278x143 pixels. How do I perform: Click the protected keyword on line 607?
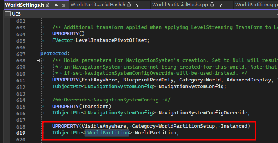click(54, 54)
